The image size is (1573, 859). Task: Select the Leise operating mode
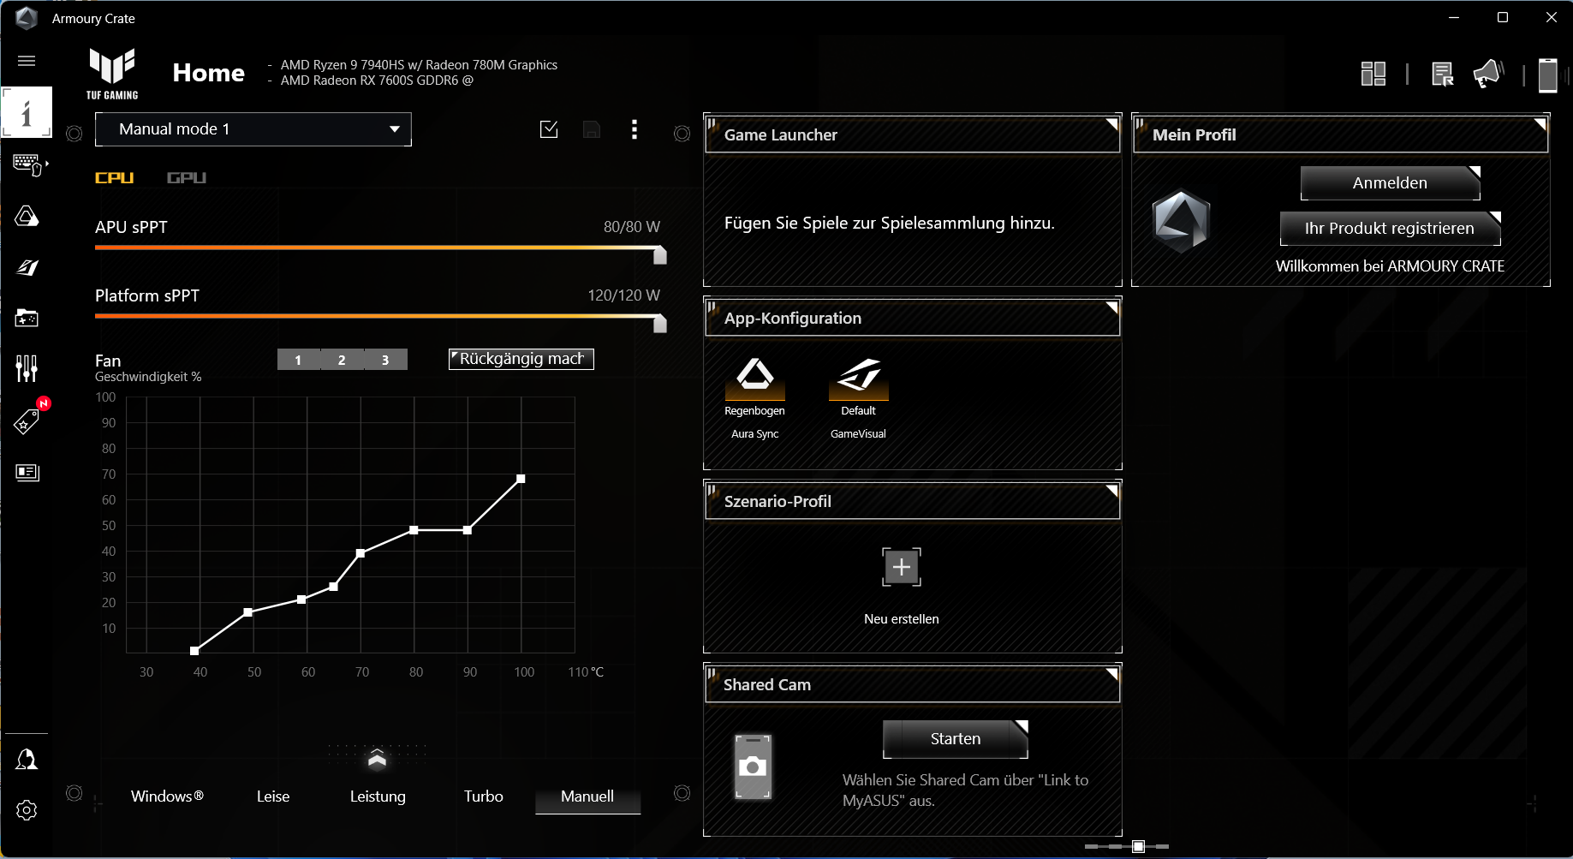point(273,796)
